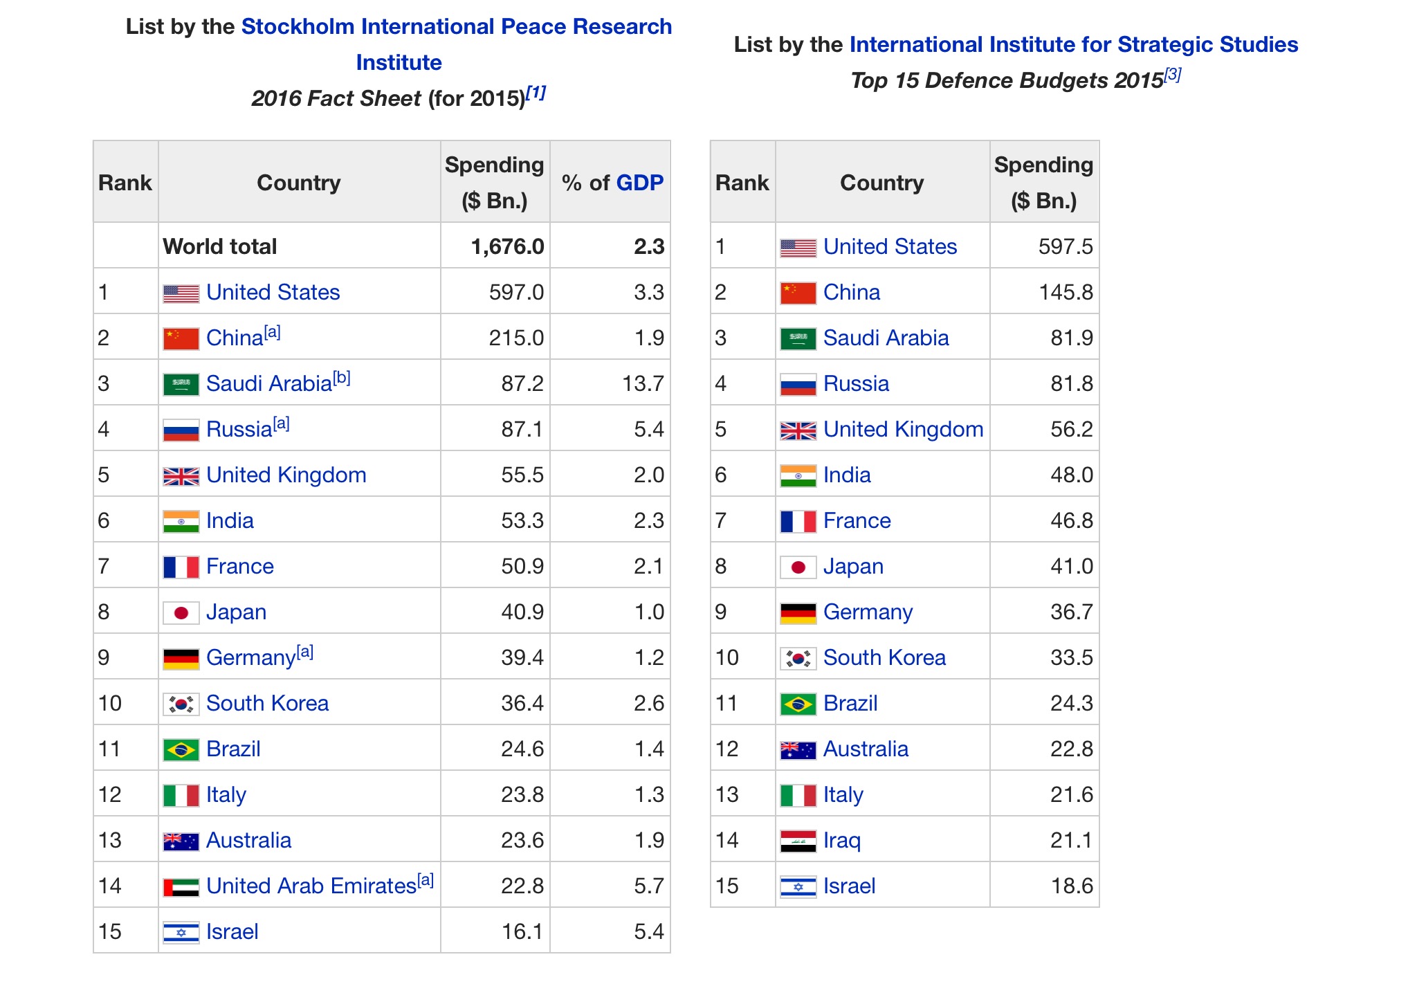Screen dimensions: 1417x1004
Task: Click France's flag icon in the IISS table
Action: coord(798,522)
